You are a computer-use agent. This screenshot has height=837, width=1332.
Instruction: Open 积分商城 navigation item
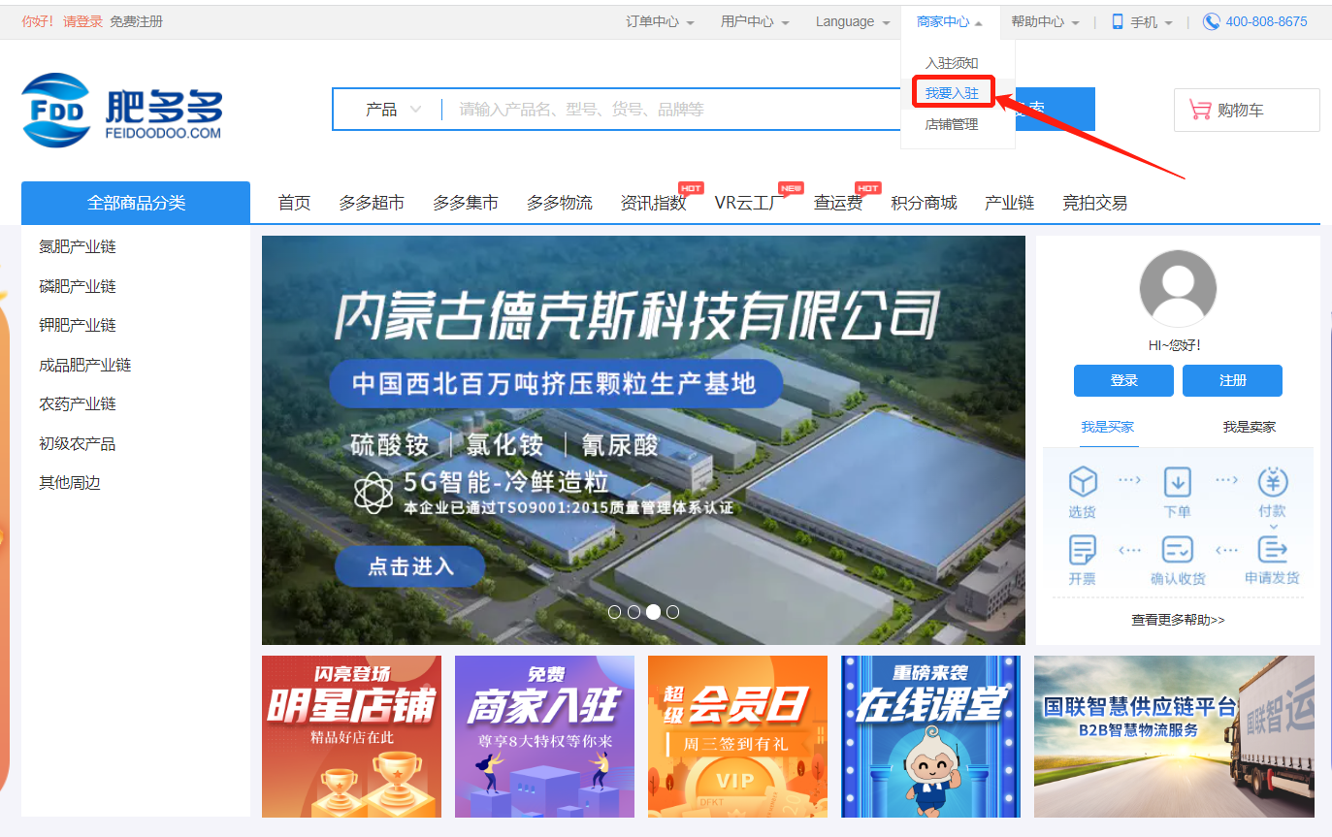(x=924, y=203)
